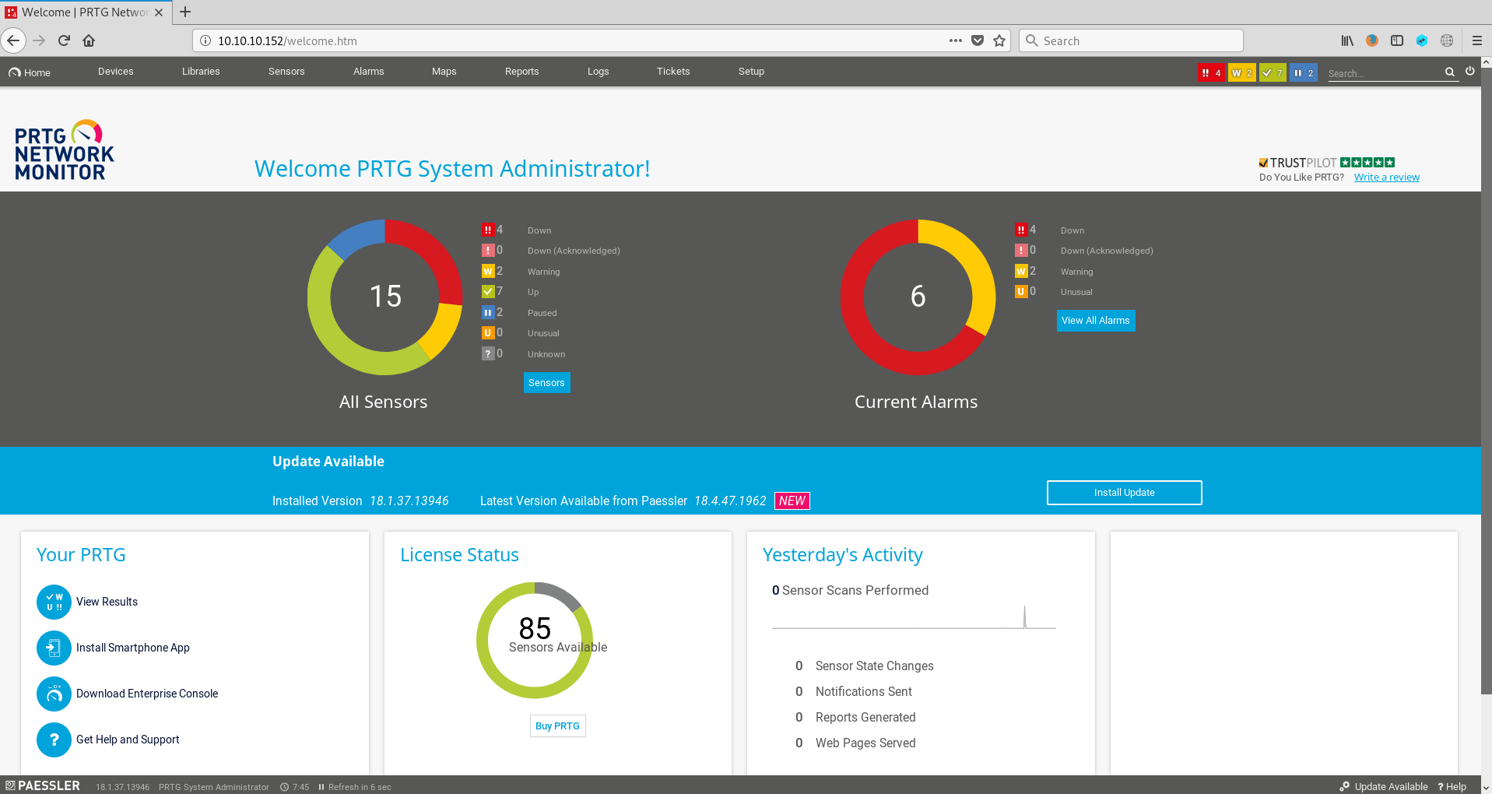Click the yellow Warning sensors badge in header

click(1241, 73)
